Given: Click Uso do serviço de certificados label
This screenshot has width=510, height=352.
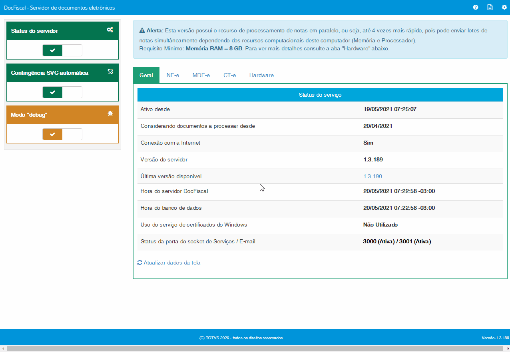Looking at the screenshot, I should click(x=194, y=225).
